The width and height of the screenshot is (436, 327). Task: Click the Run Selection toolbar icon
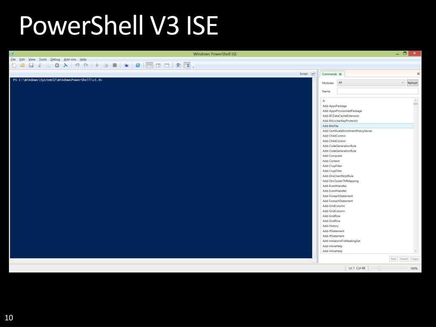pyautogui.click(x=106, y=65)
